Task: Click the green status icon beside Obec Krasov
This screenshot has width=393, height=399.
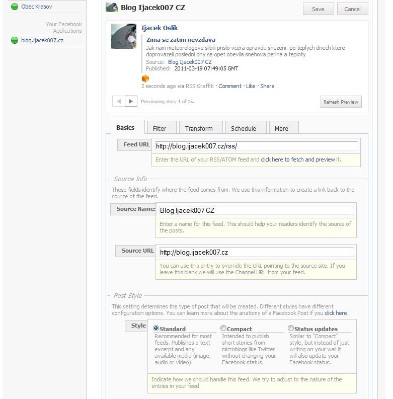Action: (15, 7)
